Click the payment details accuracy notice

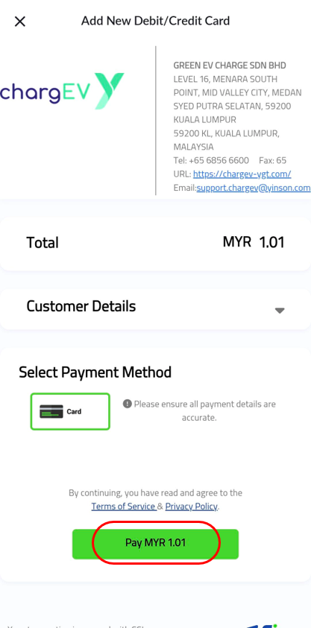click(199, 410)
